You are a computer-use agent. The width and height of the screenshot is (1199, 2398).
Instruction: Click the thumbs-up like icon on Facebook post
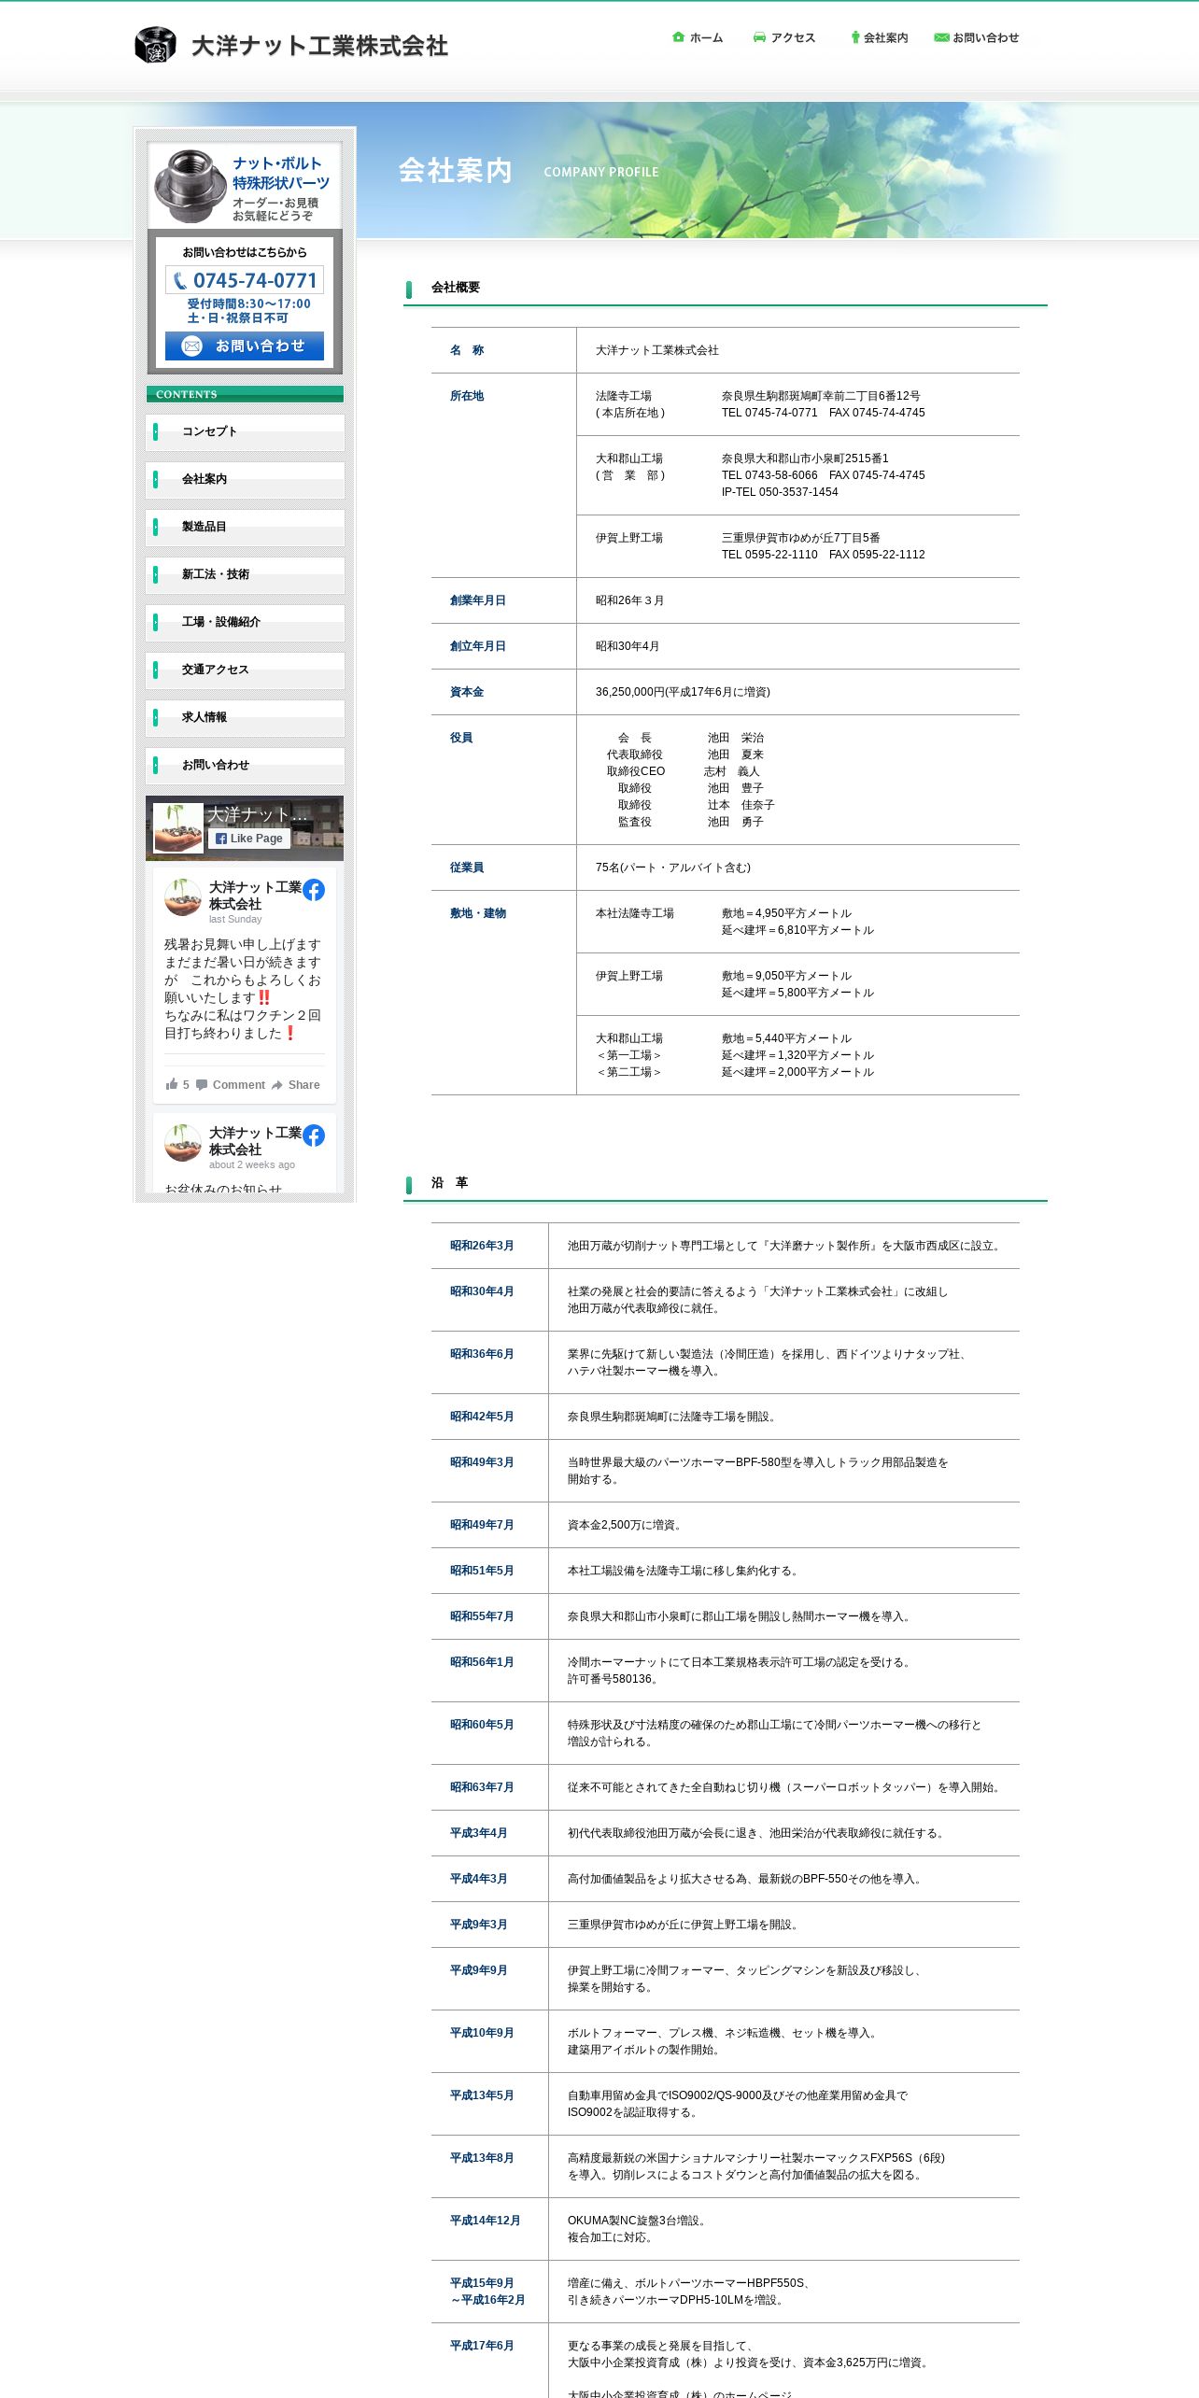point(172,1084)
